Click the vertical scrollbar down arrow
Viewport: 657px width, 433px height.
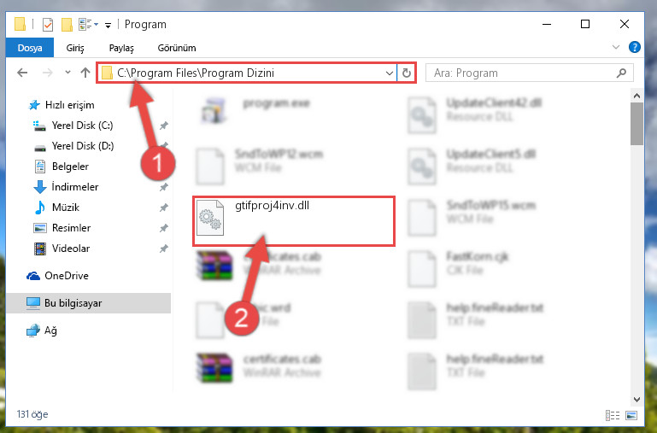tap(636, 400)
